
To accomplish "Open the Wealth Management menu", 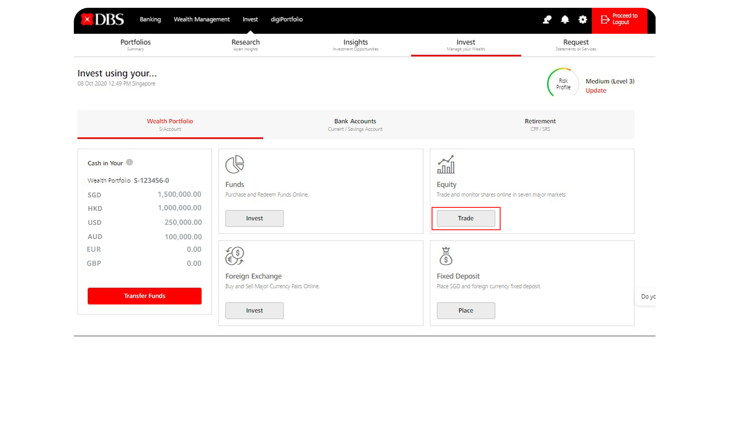I will coord(202,19).
